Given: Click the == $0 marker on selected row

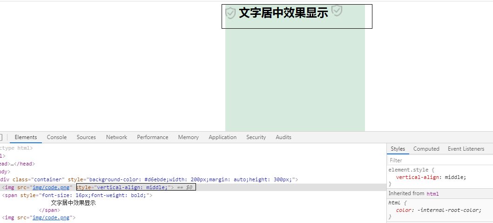Looking at the screenshot, I should coord(184,187).
